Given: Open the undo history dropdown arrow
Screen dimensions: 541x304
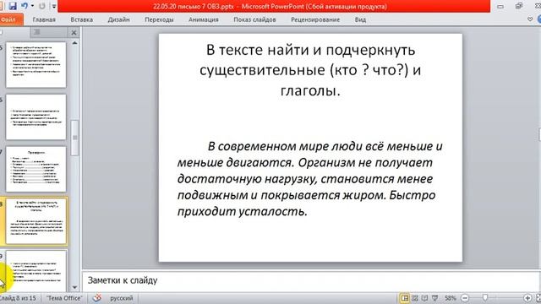Looking at the screenshot, I should pos(32,6).
